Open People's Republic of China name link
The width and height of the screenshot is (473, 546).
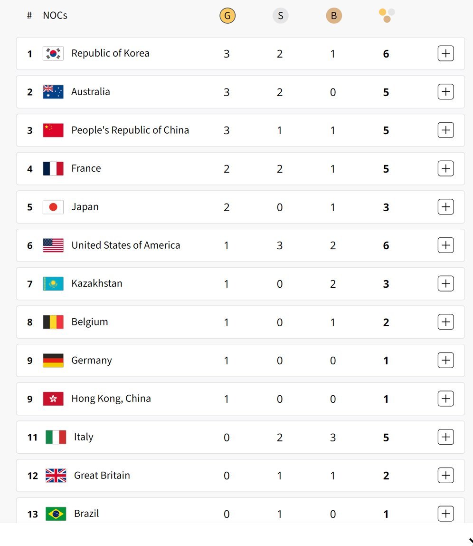coord(130,130)
